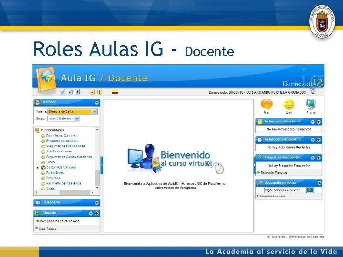The width and height of the screenshot is (343, 257).
Task: Open AutoEvaluaciones tree item
Action: coord(59,151)
